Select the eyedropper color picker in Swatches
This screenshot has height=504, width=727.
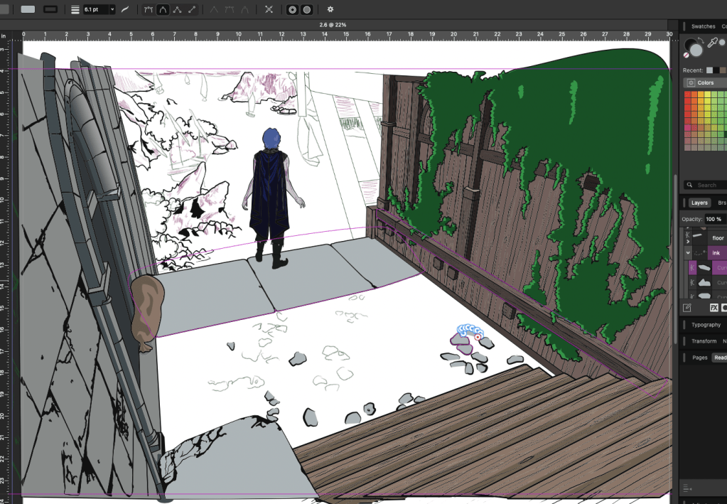[x=711, y=43]
